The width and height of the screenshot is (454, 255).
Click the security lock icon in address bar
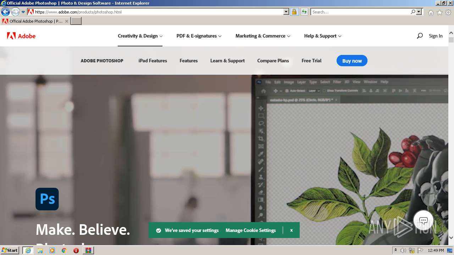point(294,12)
